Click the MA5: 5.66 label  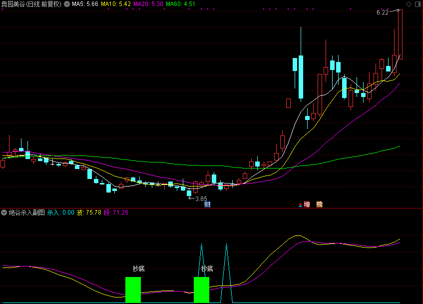click(x=85, y=4)
